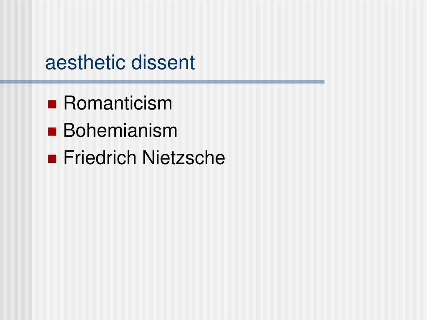
Task: Click the word 'Nietzsche' in the third bullet
Action: (183, 157)
